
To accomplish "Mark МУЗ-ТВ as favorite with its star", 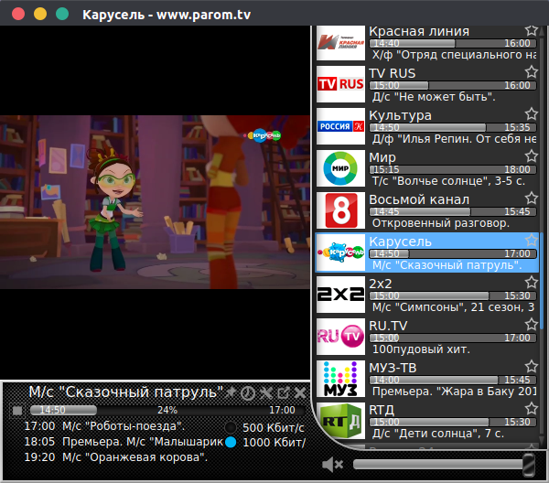I will (531, 366).
